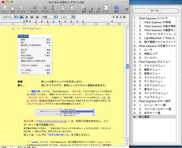Copy with the コピー toolbar icon
182x148 pixels.
[x=63, y=9]
